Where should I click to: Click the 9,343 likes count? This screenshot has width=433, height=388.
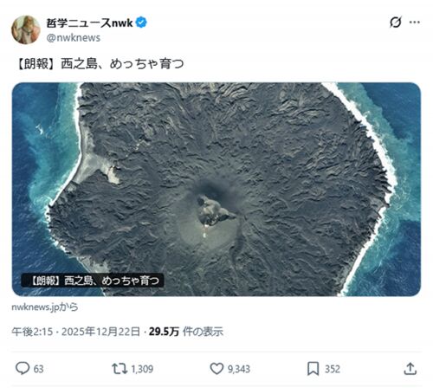pos(239,369)
